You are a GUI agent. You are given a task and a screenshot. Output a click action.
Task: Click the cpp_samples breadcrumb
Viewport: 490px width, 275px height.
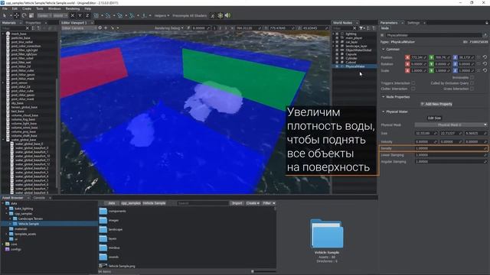(x=131, y=203)
